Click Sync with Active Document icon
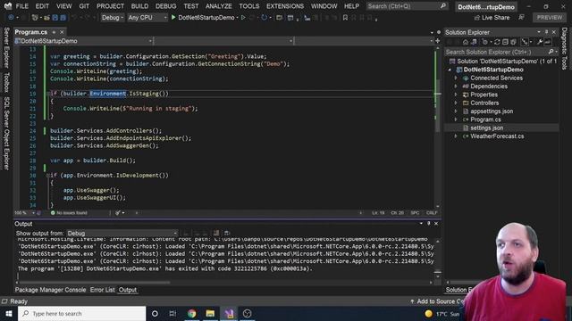The width and height of the screenshot is (572, 321). [497, 42]
